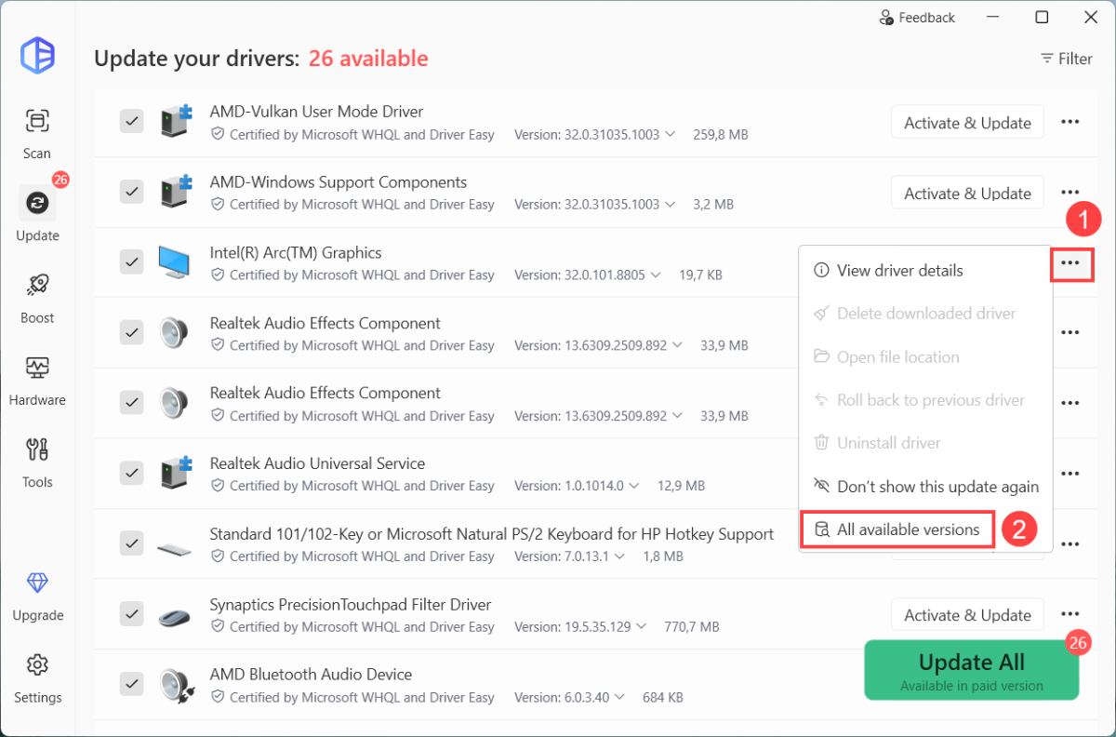Open more options for AMD-Windows Support Components
Viewport: 1116px width, 737px height.
[1070, 193]
